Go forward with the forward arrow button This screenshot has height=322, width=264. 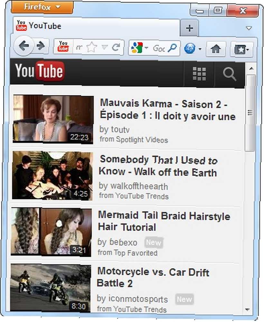pos(41,46)
